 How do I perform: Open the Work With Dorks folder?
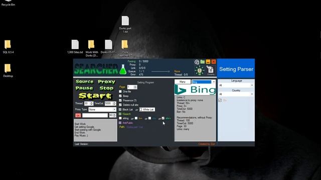click(91, 48)
